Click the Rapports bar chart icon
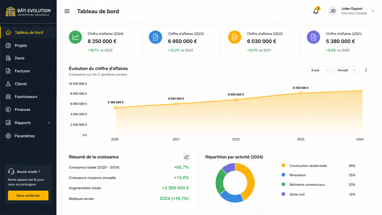Viewport: 382px width, 215px height. click(8, 123)
